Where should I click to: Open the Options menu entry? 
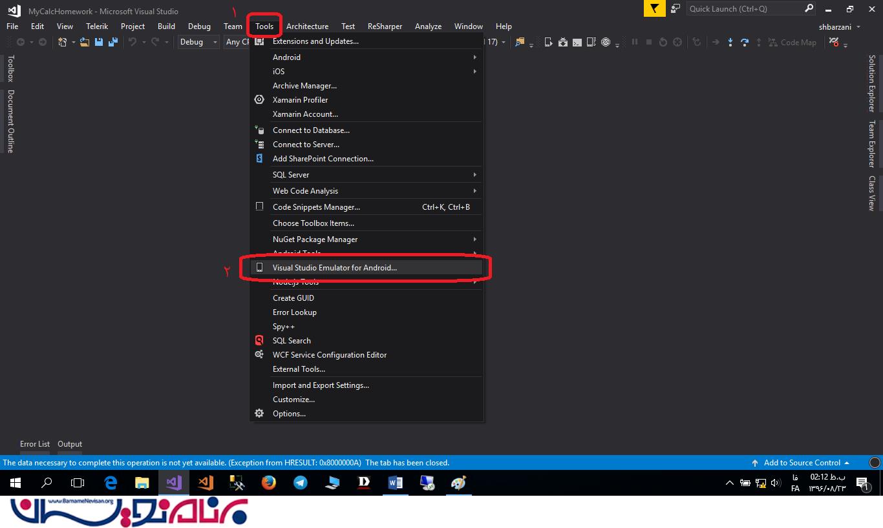[x=289, y=414]
